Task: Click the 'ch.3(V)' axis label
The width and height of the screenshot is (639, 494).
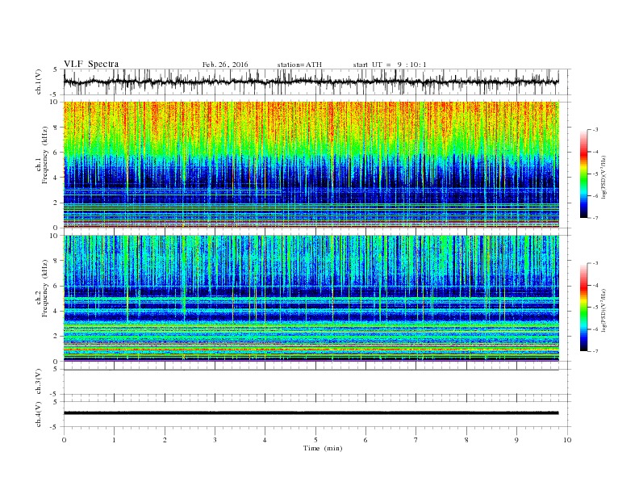Action: [39, 382]
